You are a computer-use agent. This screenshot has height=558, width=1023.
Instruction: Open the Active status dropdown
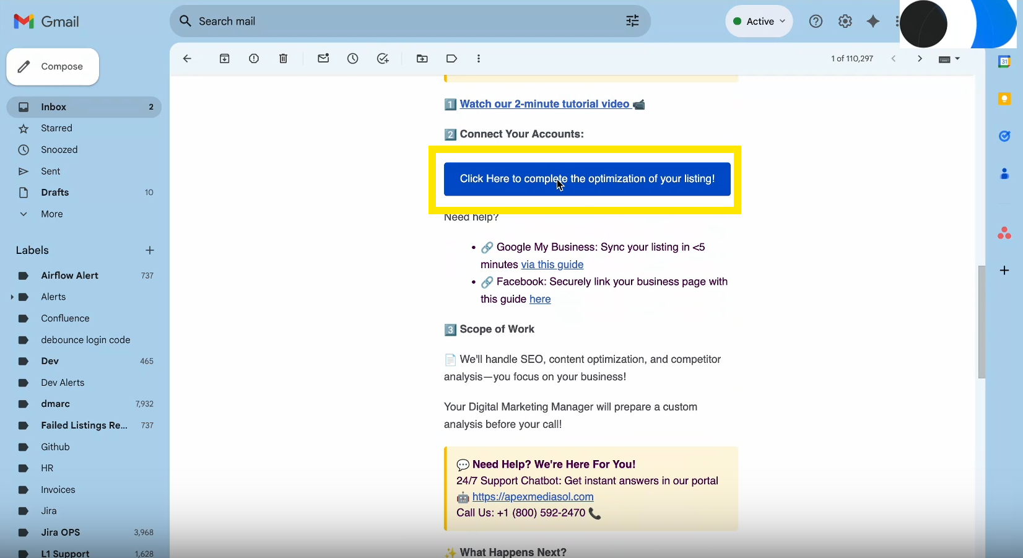(x=759, y=22)
